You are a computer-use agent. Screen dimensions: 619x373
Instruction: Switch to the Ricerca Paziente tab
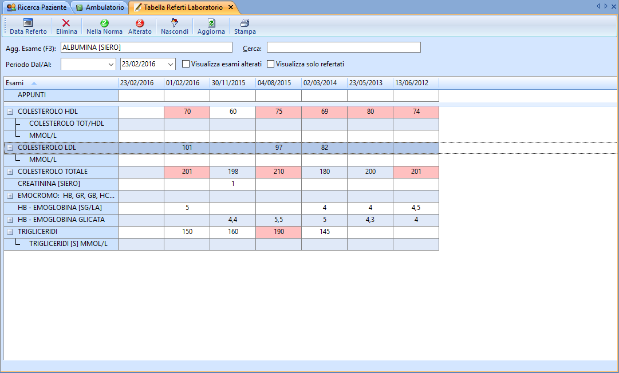[37, 7]
